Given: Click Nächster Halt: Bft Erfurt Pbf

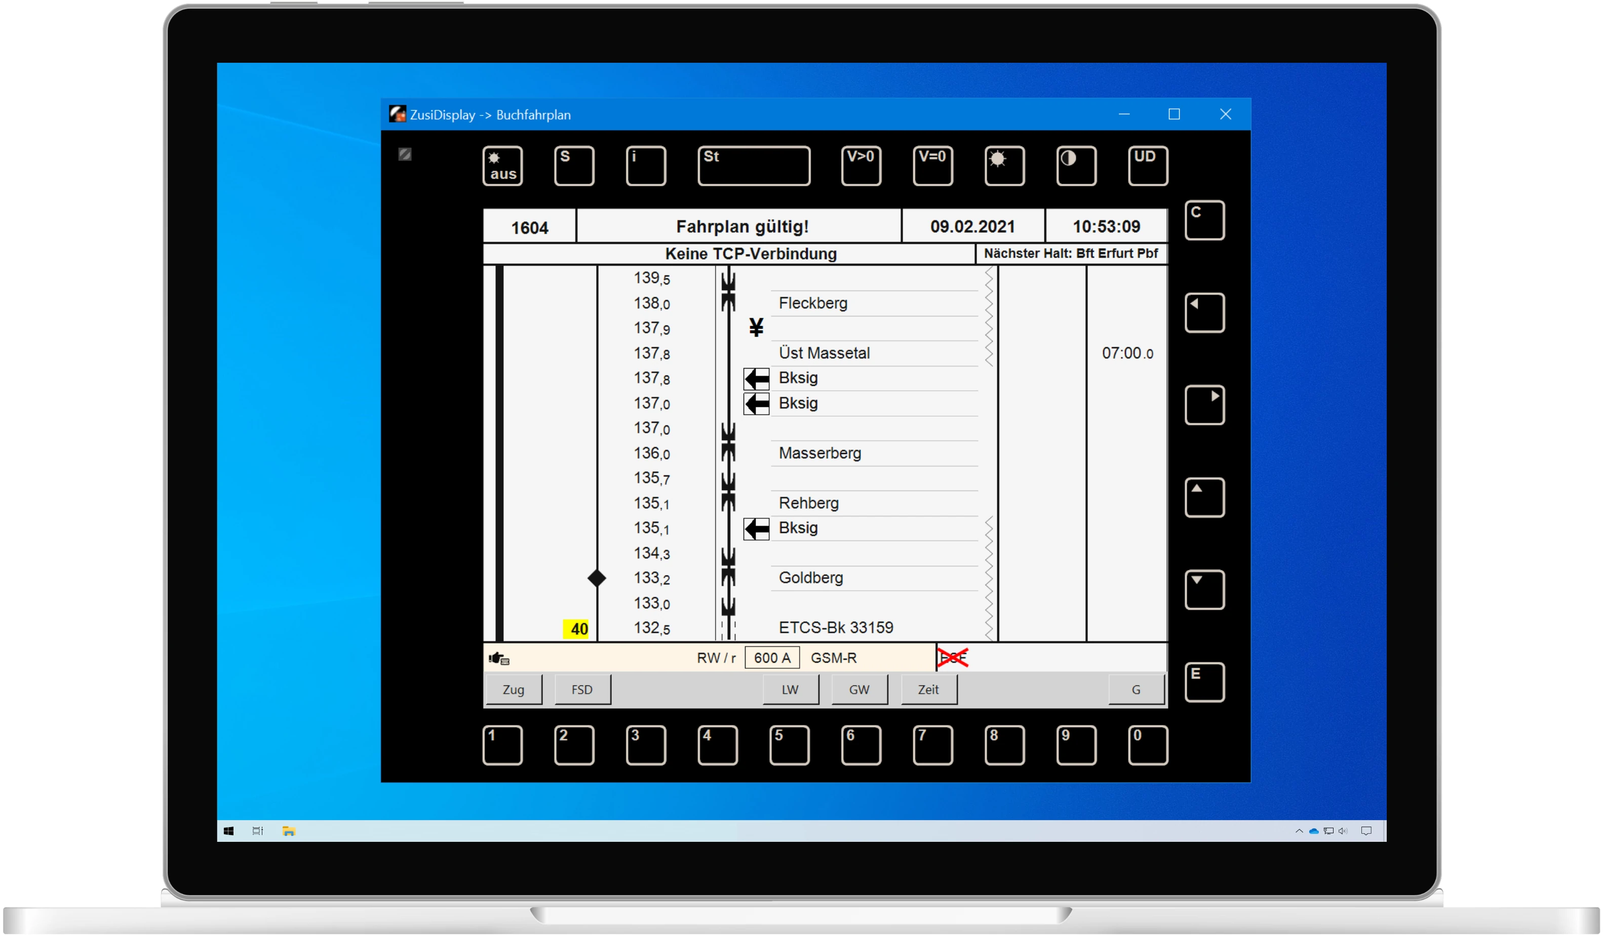Looking at the screenshot, I should click(x=1071, y=253).
